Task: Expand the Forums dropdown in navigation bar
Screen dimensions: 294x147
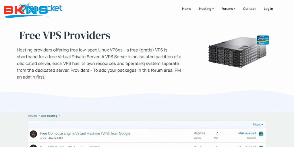Action: click(x=228, y=9)
